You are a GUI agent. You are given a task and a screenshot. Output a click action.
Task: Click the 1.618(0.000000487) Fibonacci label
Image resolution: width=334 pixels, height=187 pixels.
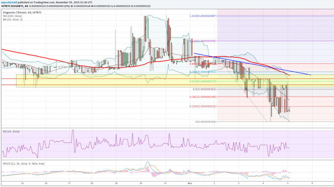pos(203,16)
